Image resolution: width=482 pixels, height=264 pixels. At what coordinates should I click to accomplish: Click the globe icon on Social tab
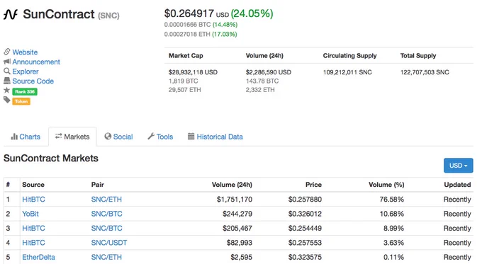point(108,137)
